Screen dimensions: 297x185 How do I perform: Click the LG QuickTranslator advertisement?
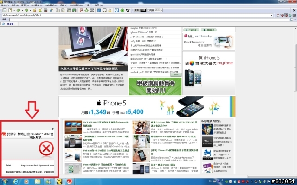209,42
